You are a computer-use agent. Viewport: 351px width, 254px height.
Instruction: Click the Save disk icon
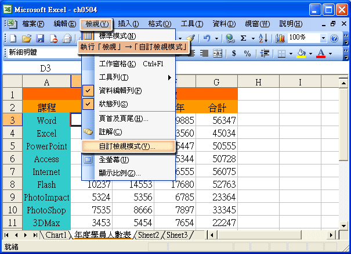40,38
